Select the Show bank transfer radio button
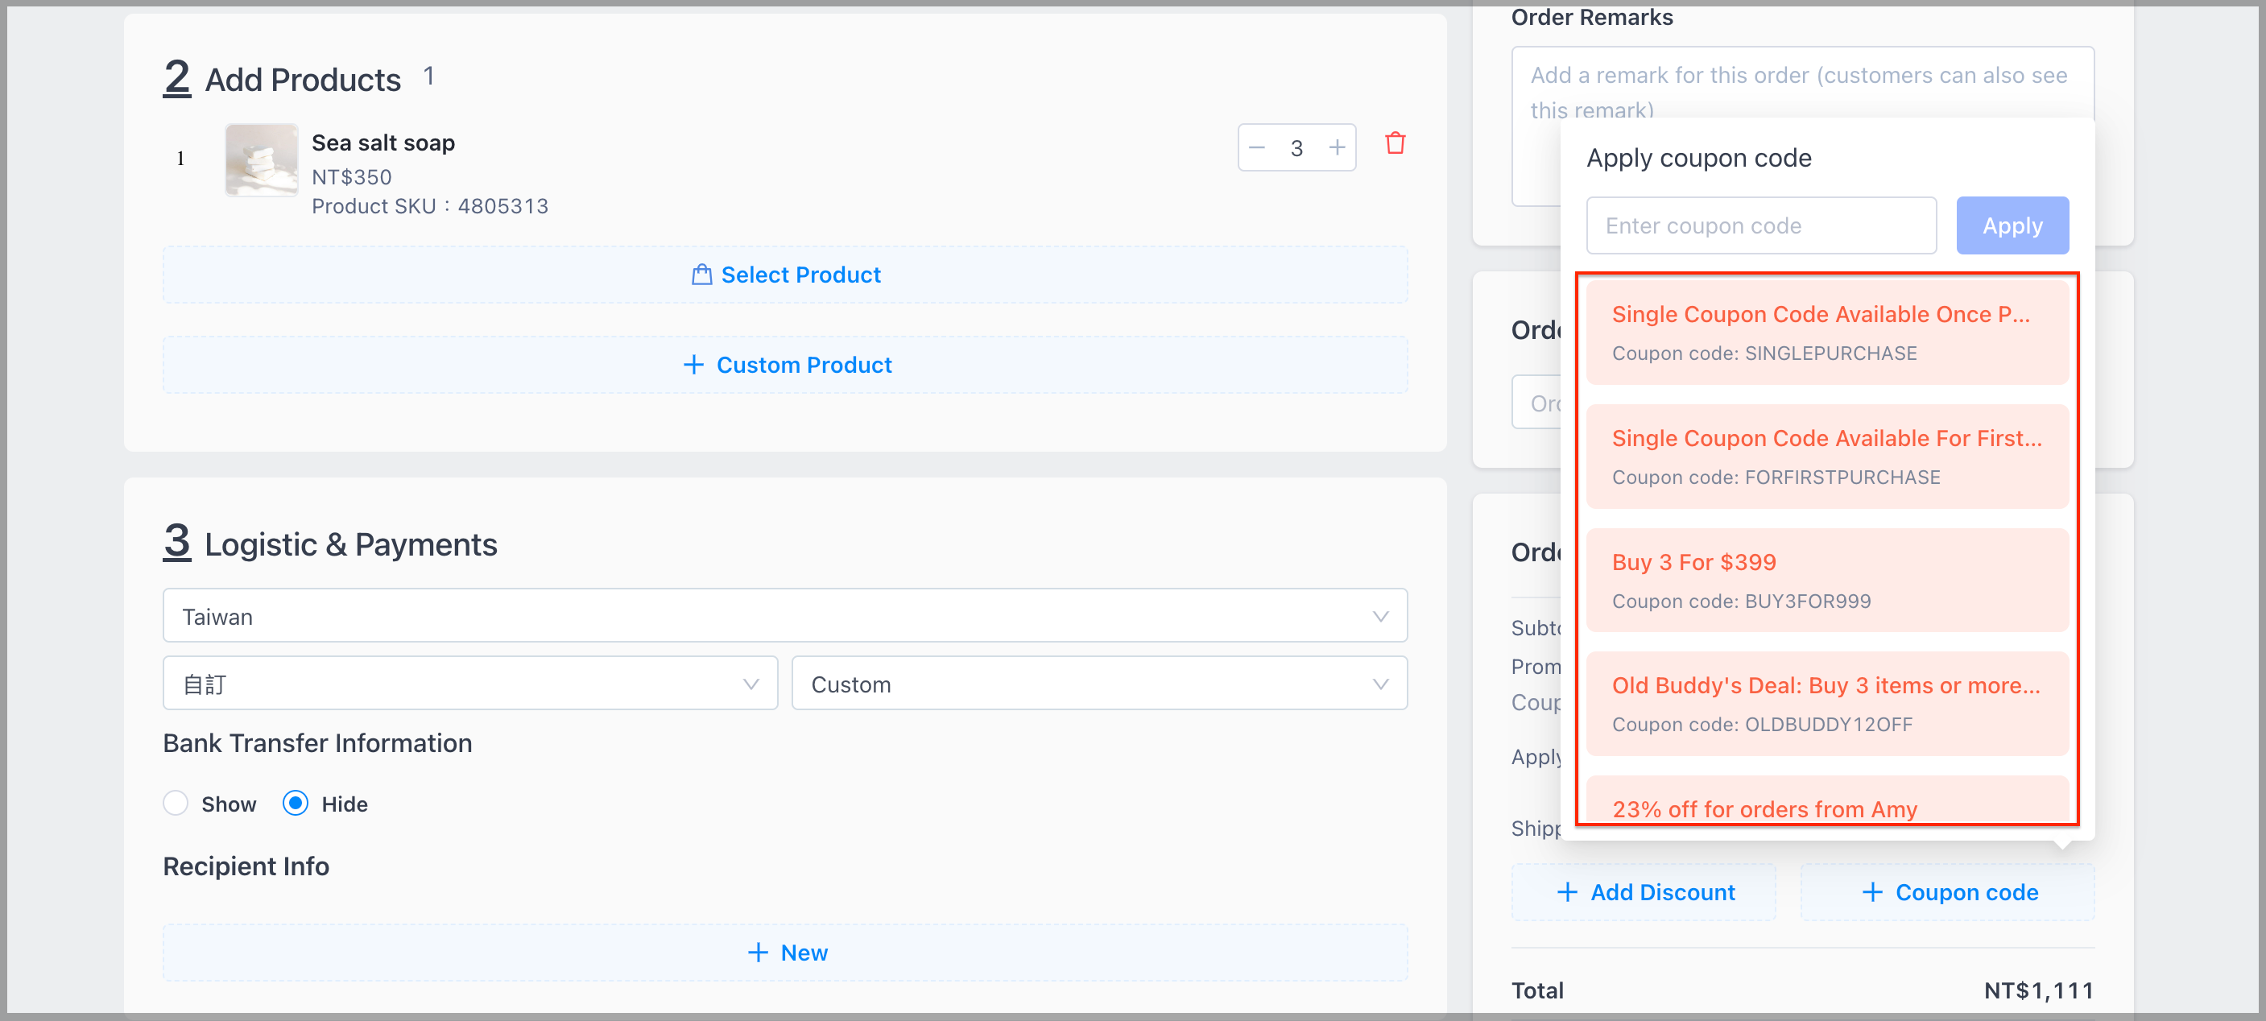The width and height of the screenshot is (2266, 1021). click(x=176, y=803)
